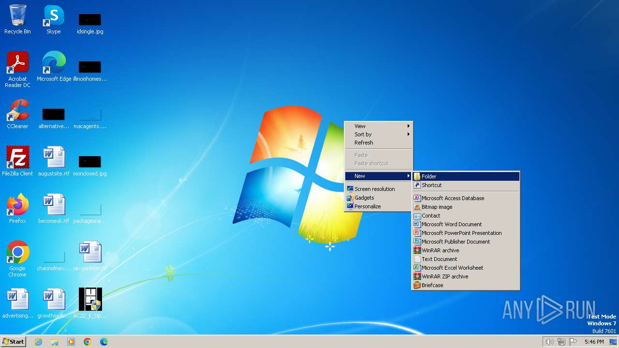Create a new Shortcut

[x=466, y=185]
